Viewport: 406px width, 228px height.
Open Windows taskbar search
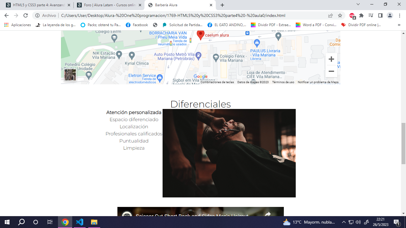(x=21, y=222)
